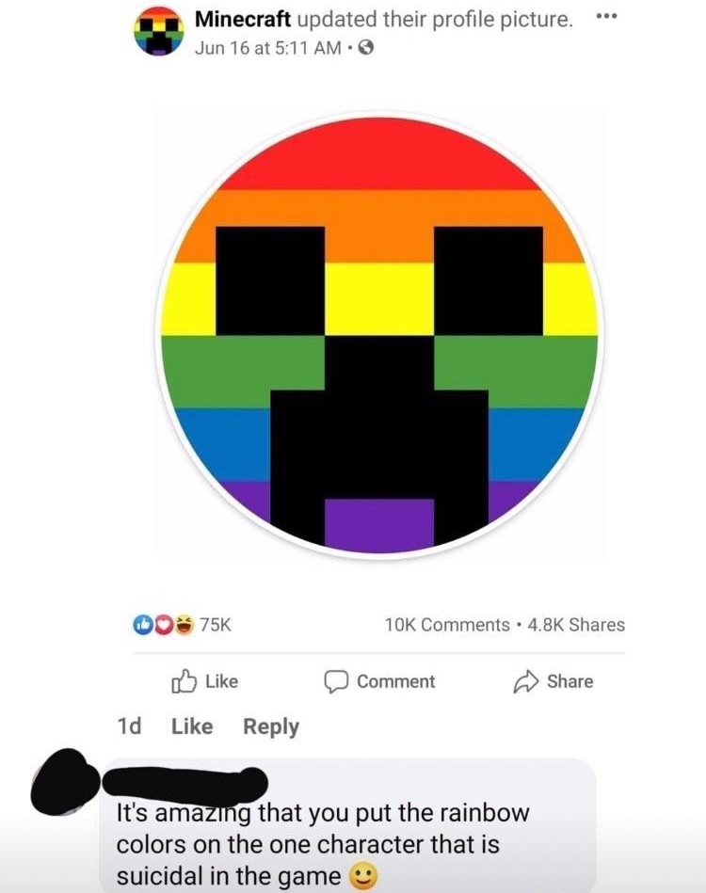This screenshot has height=893, width=706.
Task: Click the Comment speech bubble icon
Action: click(336, 681)
